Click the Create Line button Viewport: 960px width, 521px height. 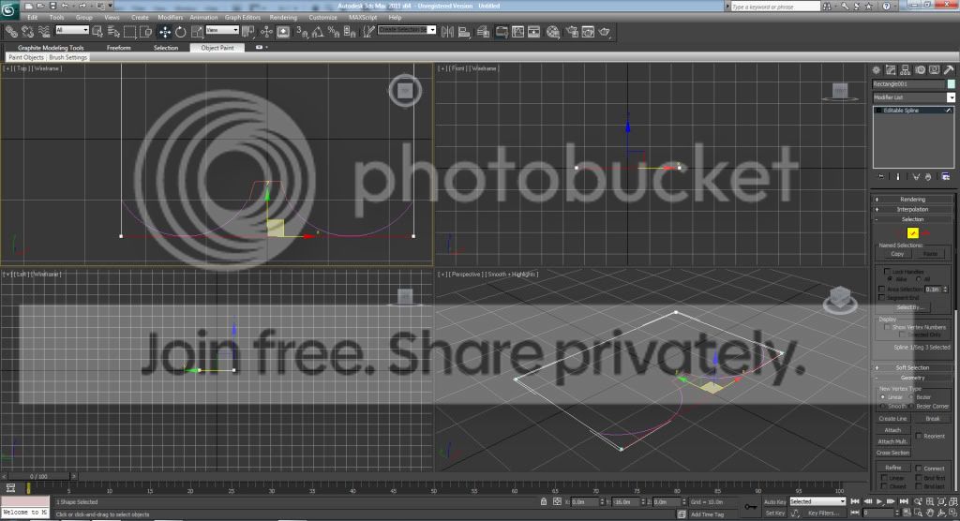[892, 419]
